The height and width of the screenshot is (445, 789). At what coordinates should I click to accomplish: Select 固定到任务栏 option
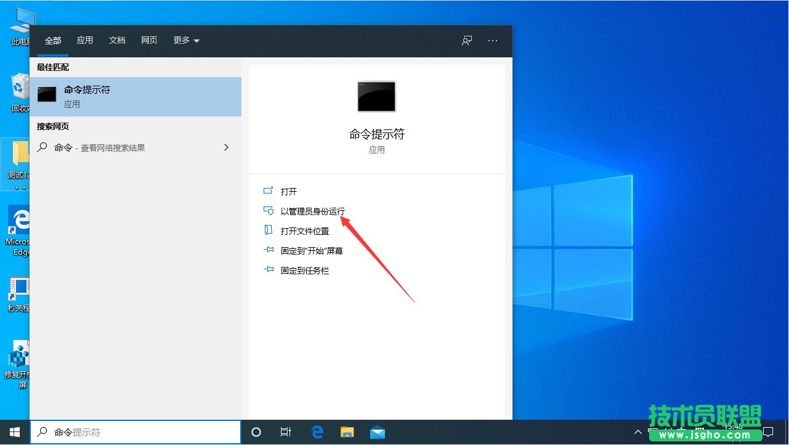tap(304, 270)
